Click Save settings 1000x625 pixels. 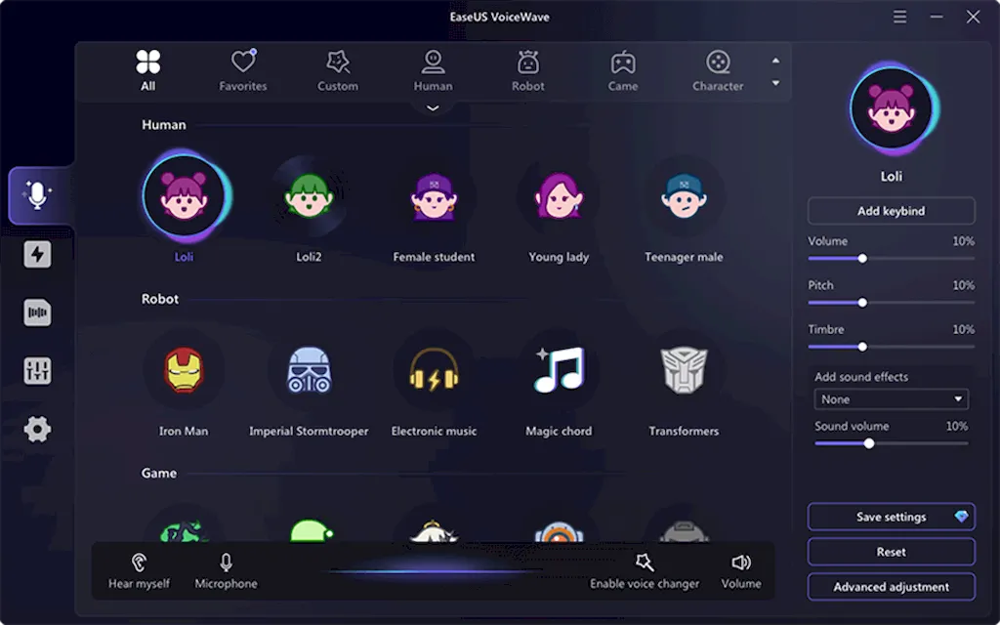891,517
